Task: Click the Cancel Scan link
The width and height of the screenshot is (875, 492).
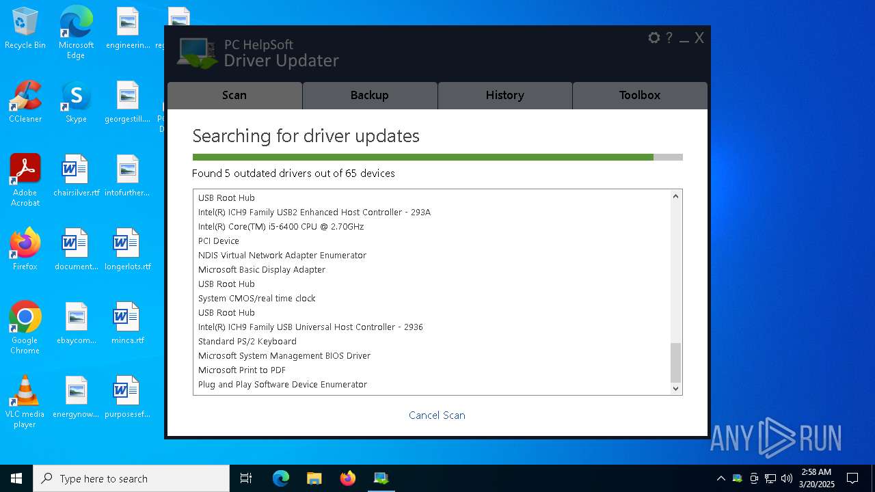Action: tap(437, 415)
